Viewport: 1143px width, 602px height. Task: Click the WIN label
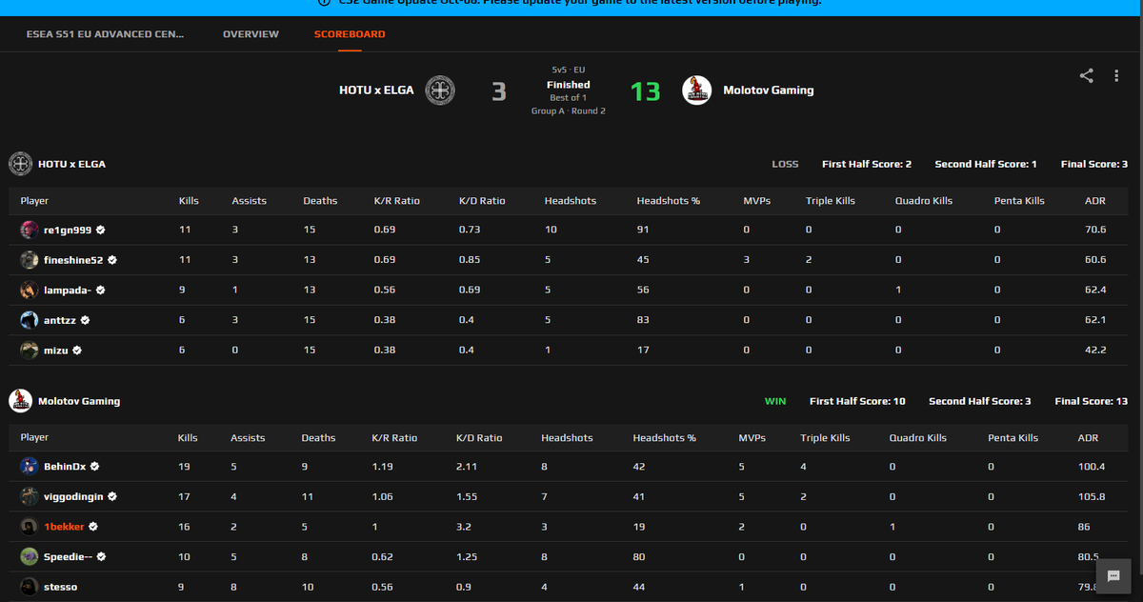coord(775,401)
